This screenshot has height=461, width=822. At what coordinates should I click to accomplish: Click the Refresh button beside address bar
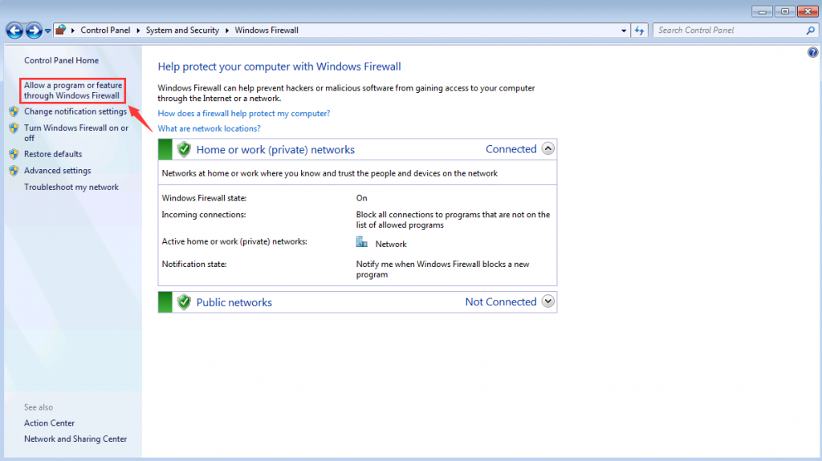[639, 30]
